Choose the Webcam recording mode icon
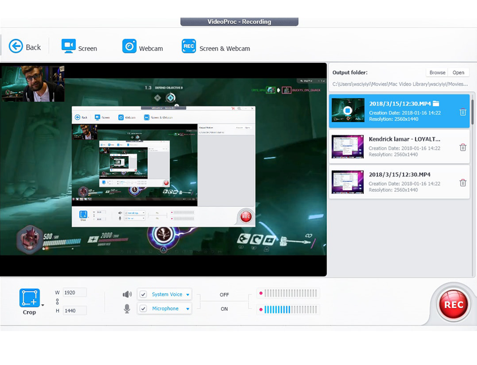This screenshot has width=477, height=365. [x=129, y=46]
